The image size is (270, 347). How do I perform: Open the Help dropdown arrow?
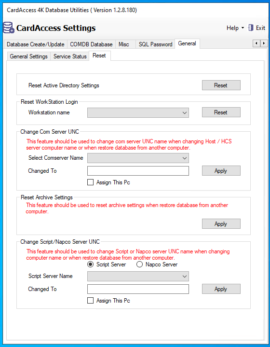pos(243,28)
